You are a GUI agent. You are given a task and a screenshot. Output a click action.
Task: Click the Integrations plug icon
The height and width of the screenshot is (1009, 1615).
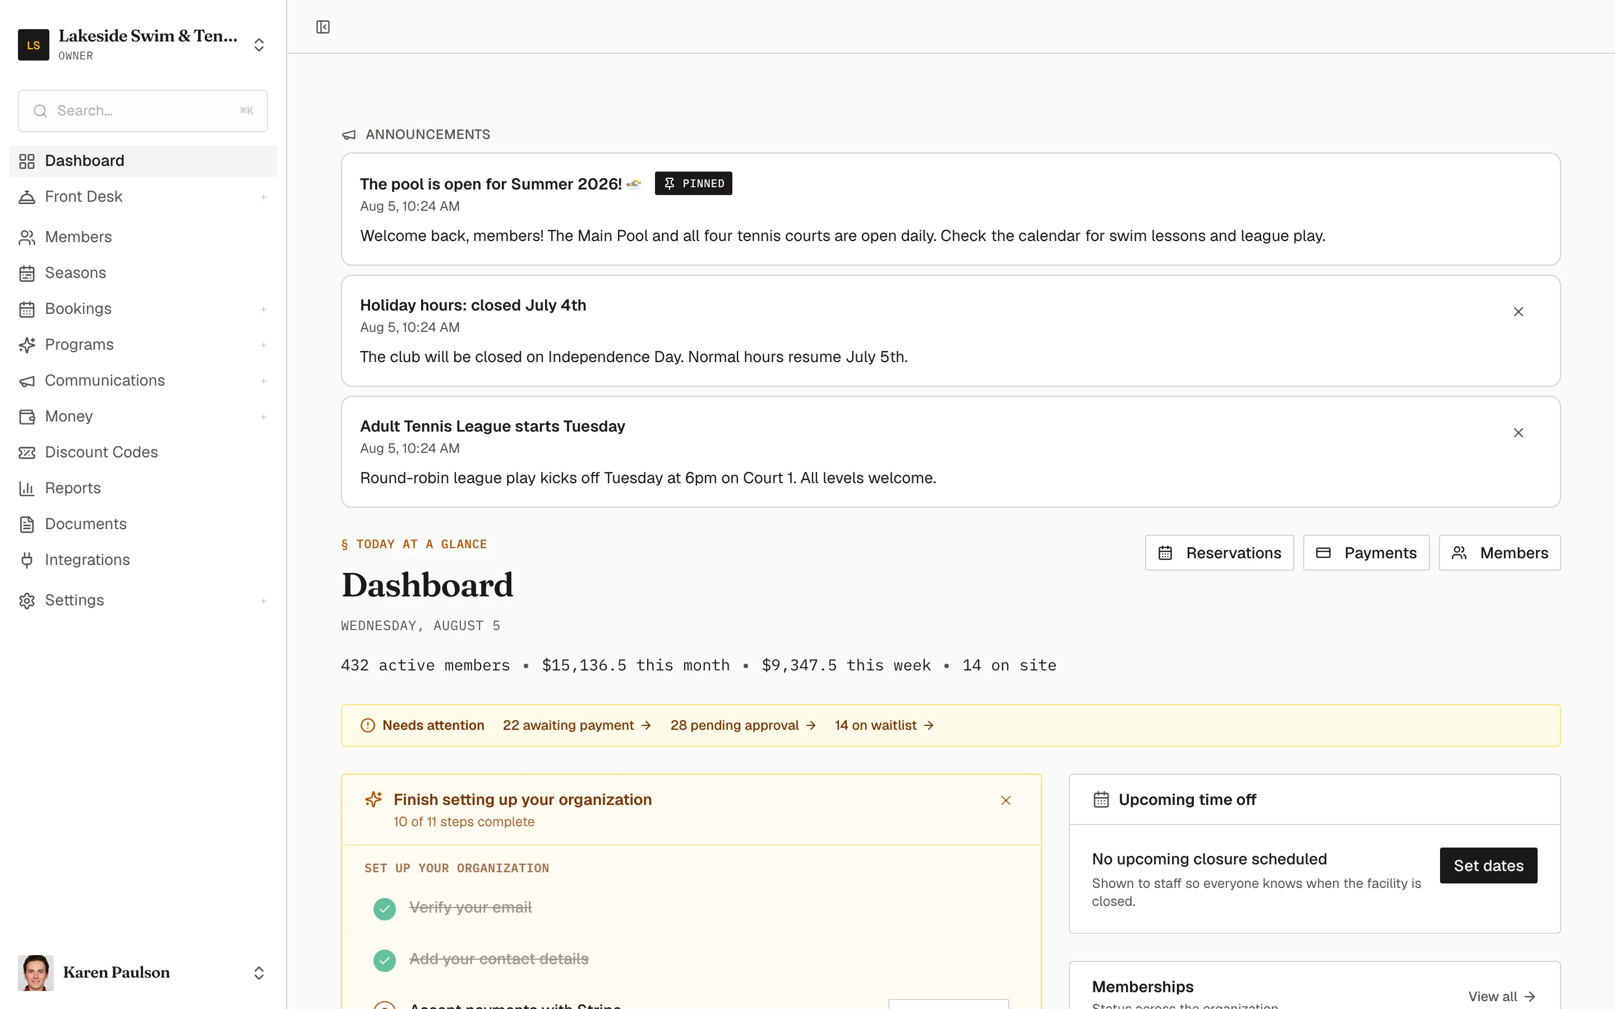pos(27,561)
